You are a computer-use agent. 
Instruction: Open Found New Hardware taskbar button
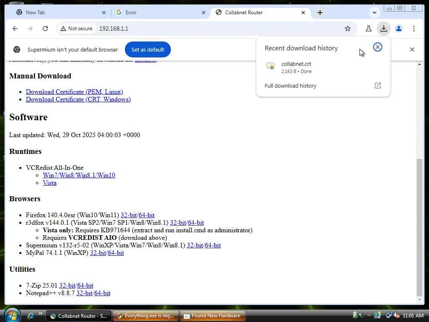(x=212, y=316)
